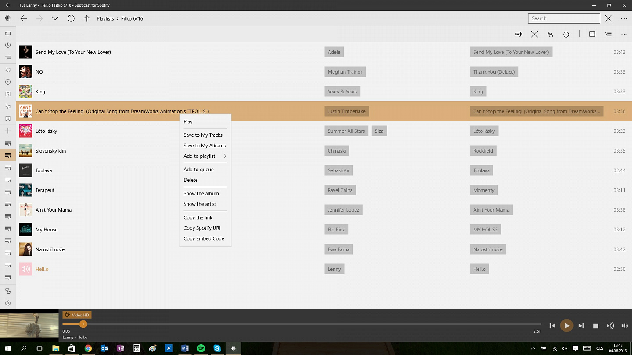This screenshot has height=355, width=632.
Task: Click Delete in the context menu
Action: pos(205,180)
